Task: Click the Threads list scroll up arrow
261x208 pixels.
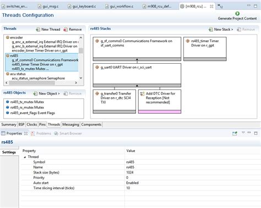Action: [81, 37]
